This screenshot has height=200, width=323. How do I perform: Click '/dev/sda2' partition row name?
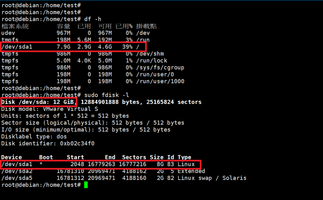17,171
